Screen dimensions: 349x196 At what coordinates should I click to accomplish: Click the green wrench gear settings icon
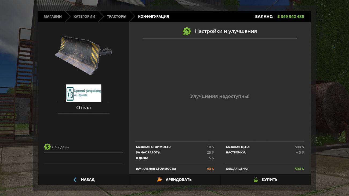pyautogui.click(x=187, y=31)
